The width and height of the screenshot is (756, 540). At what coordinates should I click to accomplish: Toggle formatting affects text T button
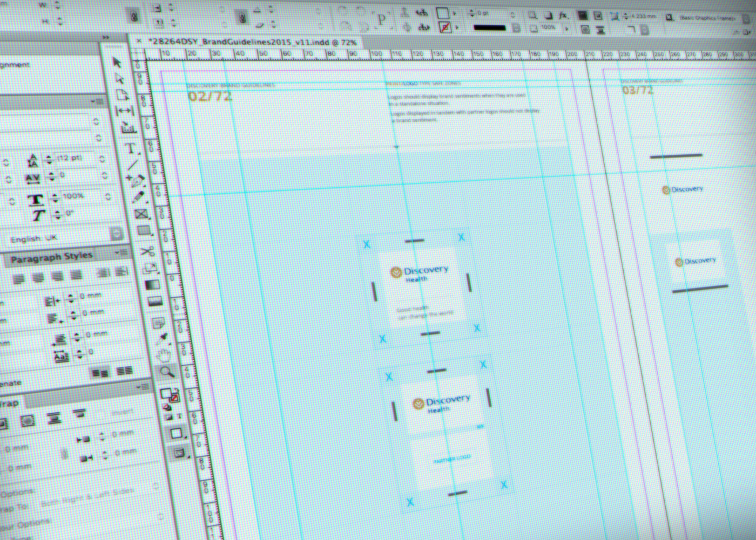pyautogui.click(x=179, y=416)
